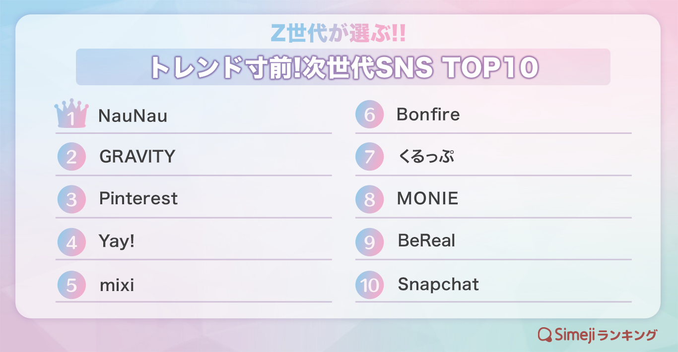Click the Pinterest ranking label

coord(138,199)
